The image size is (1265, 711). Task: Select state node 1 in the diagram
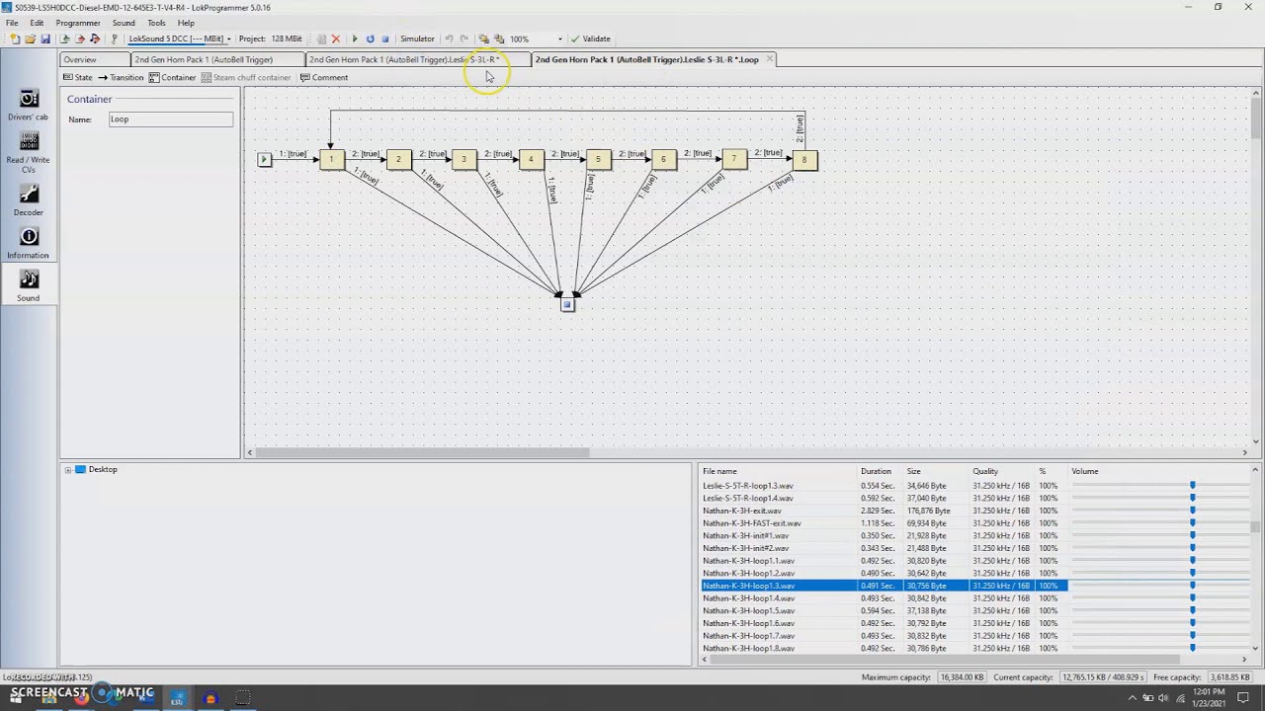click(x=331, y=159)
